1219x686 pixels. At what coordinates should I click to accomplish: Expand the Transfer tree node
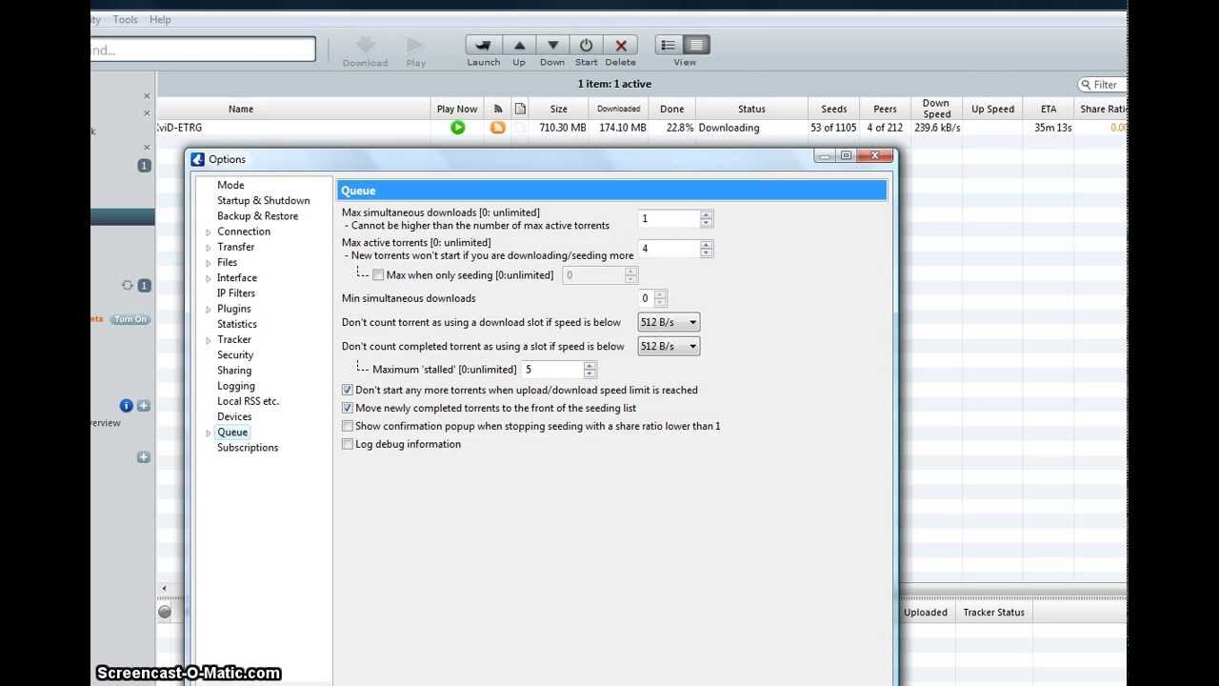(209, 248)
